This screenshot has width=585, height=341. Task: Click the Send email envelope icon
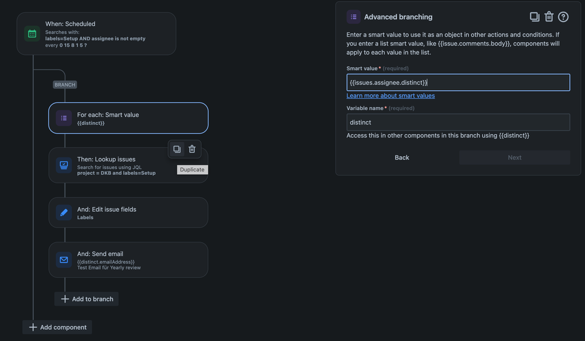pos(64,259)
